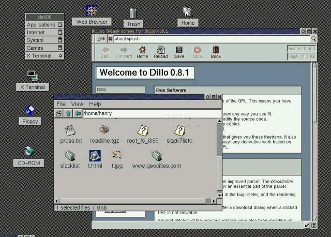331x237 pixels.
Task: Open the CD-ROM desktop icon
Action: pyautogui.click(x=29, y=152)
